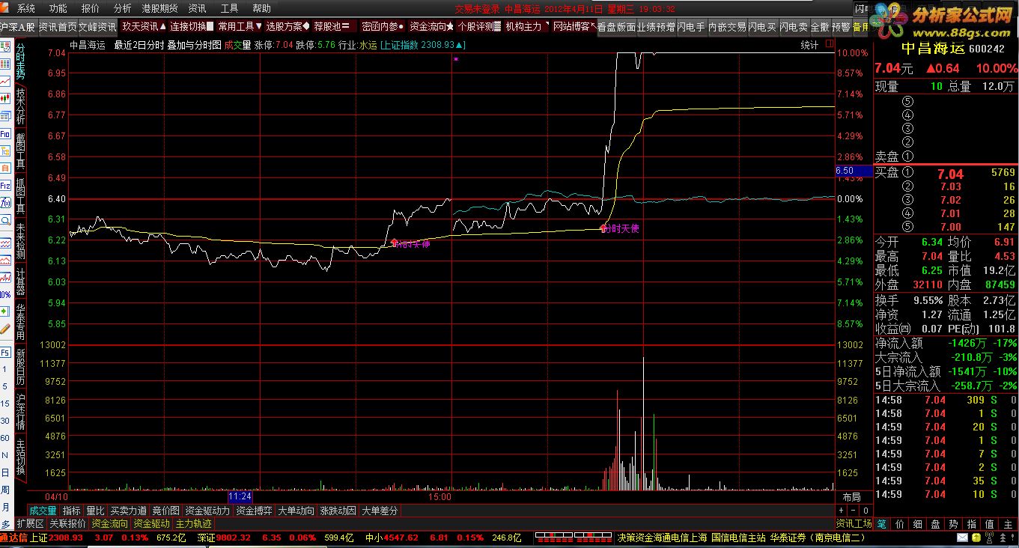Viewport: 1019px width, 548px height.
Task: Switch to the 量比 tab
Action: [95, 511]
